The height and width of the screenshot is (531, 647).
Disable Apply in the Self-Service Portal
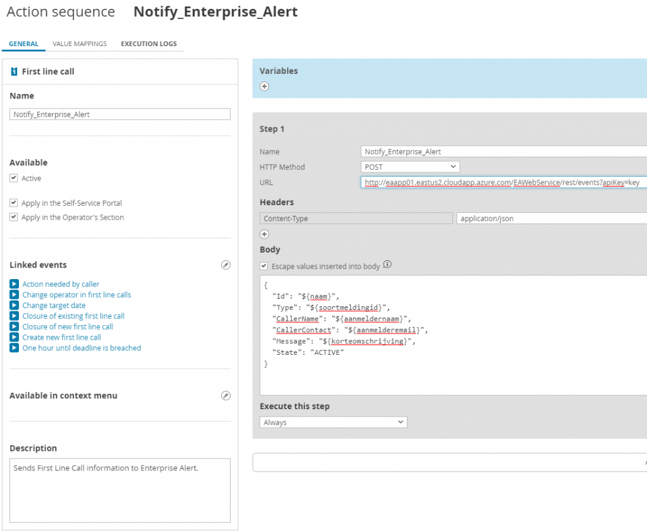(13, 203)
